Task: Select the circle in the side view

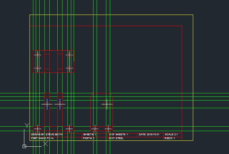Action: tap(107, 104)
